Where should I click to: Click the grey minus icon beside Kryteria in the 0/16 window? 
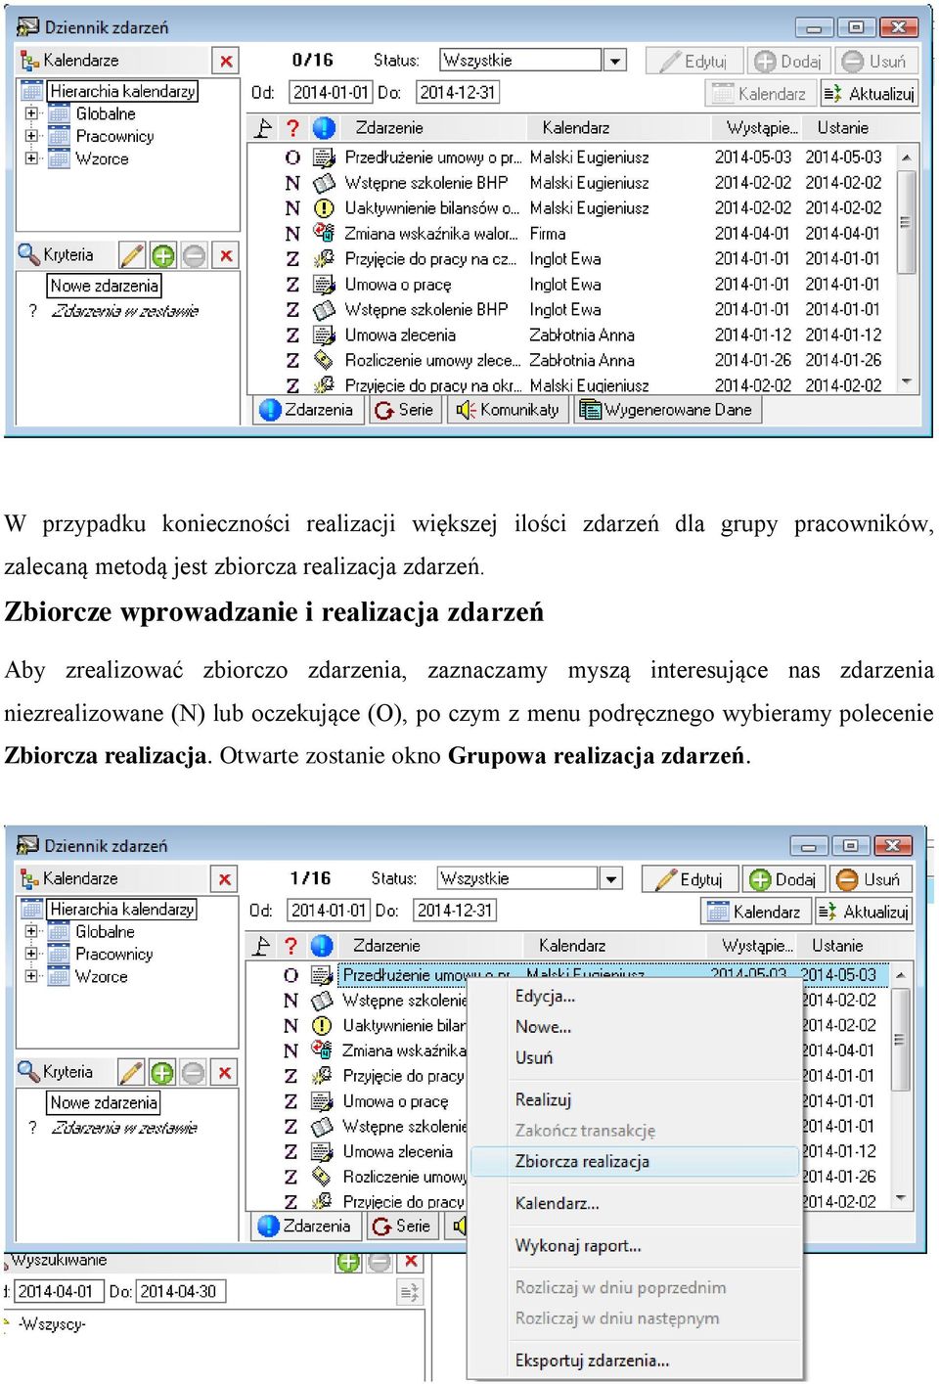click(195, 255)
